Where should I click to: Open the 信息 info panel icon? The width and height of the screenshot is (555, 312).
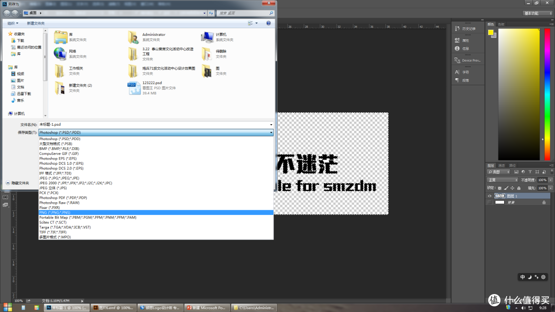457,48
